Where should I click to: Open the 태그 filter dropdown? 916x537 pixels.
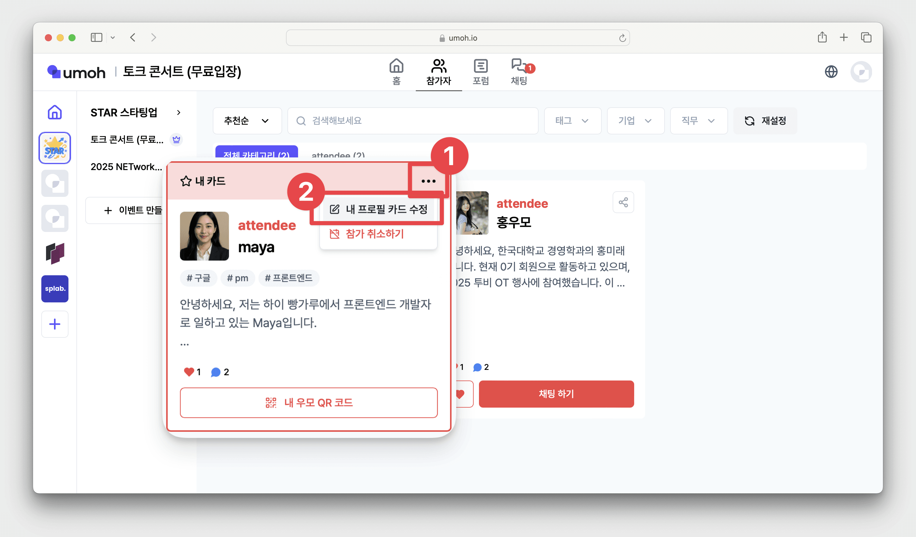coord(572,121)
